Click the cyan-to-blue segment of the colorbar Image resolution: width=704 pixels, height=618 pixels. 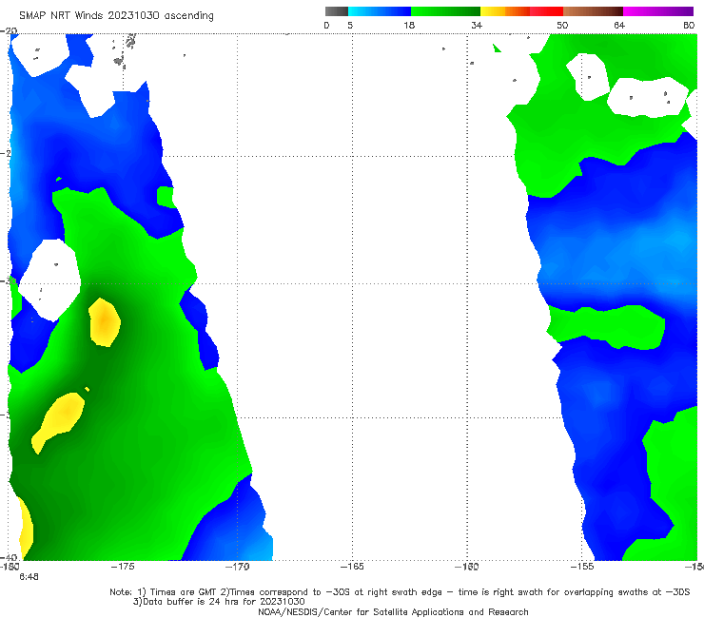tap(380, 11)
